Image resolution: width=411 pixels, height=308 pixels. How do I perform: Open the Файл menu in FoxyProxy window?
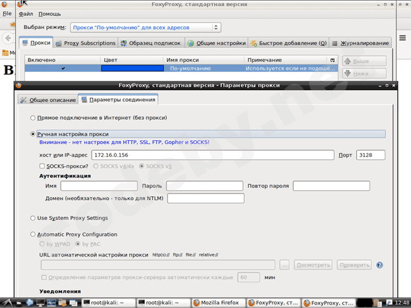coord(26,14)
